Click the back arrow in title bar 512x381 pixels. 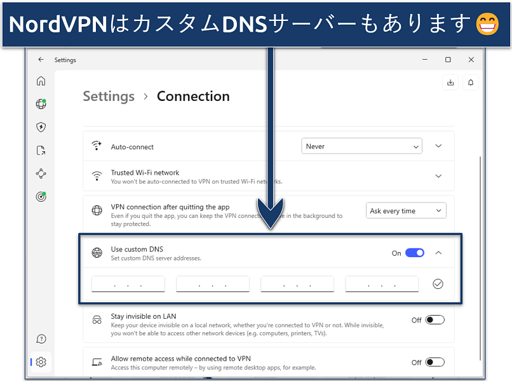click(x=41, y=60)
